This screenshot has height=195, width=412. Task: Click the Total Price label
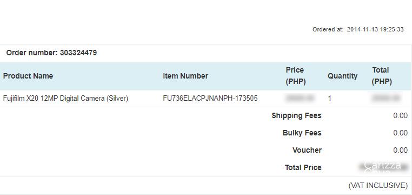coord(303,167)
